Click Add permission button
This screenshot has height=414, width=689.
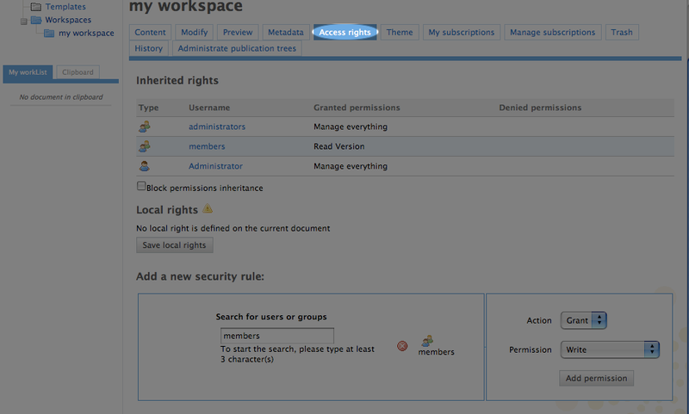596,378
